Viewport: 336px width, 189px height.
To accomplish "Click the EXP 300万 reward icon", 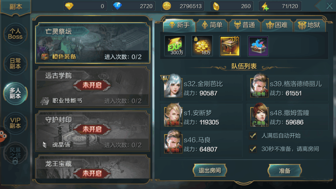I will [x=175, y=46].
